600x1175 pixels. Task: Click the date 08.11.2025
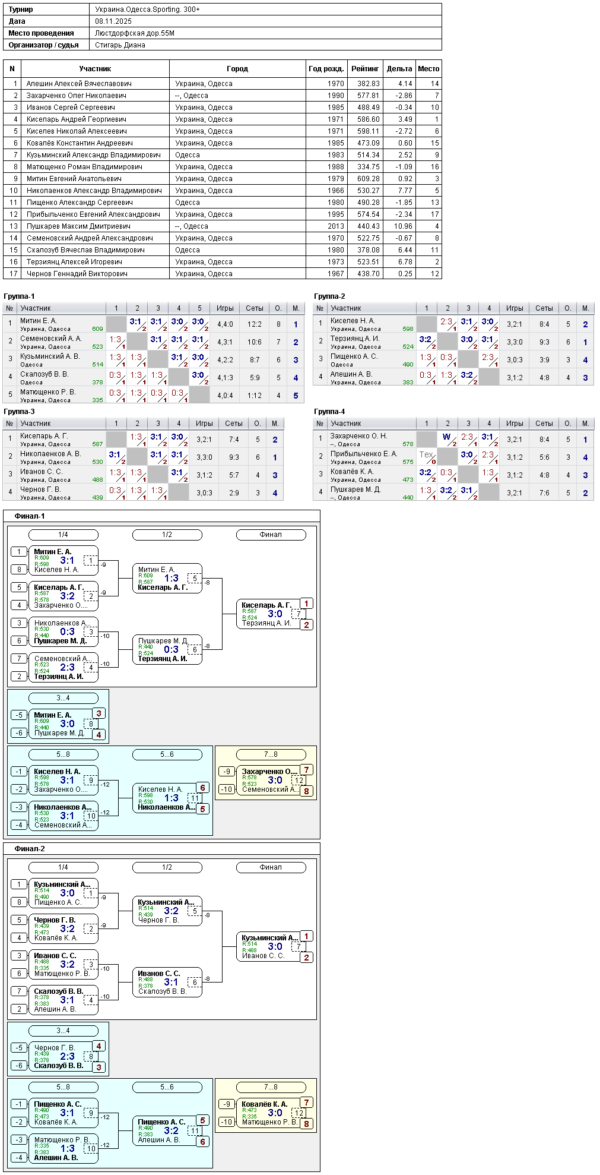[x=113, y=21]
